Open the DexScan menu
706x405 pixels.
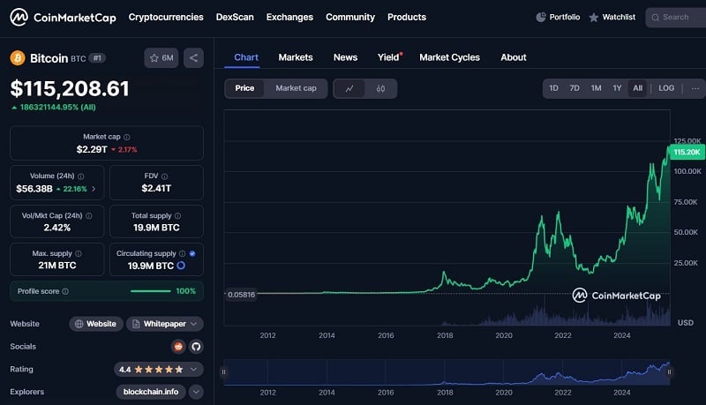pyautogui.click(x=235, y=17)
